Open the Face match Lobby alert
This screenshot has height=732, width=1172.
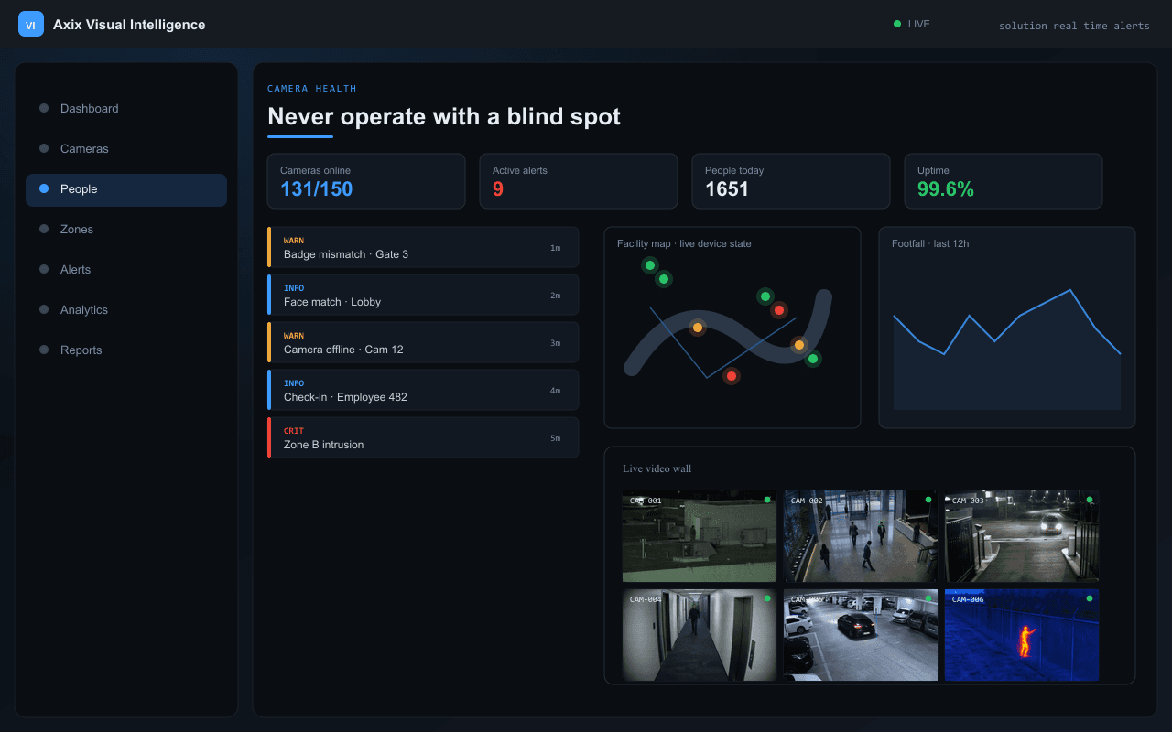point(423,295)
